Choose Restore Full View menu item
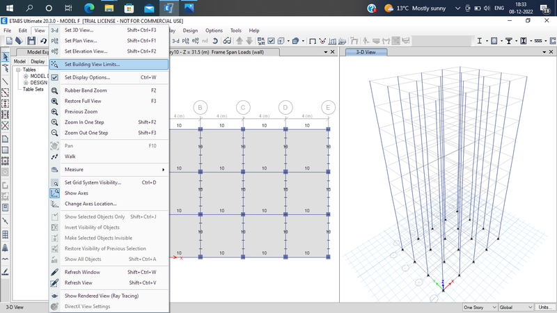This screenshot has height=313, width=557. point(109,101)
